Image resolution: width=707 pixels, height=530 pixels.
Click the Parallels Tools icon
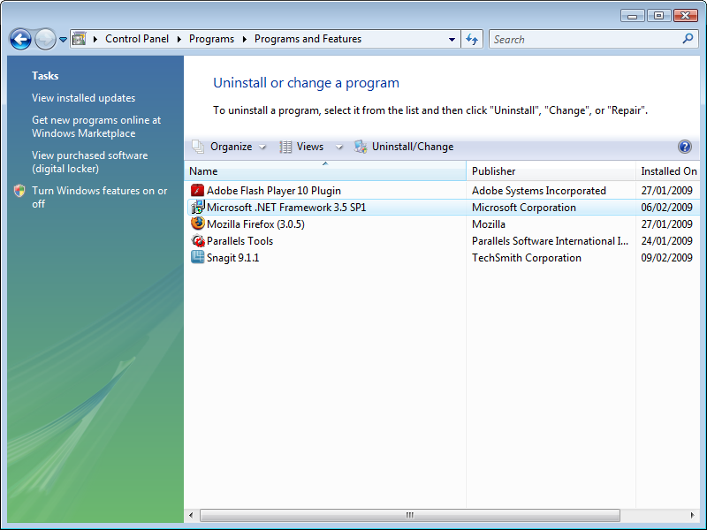197,240
